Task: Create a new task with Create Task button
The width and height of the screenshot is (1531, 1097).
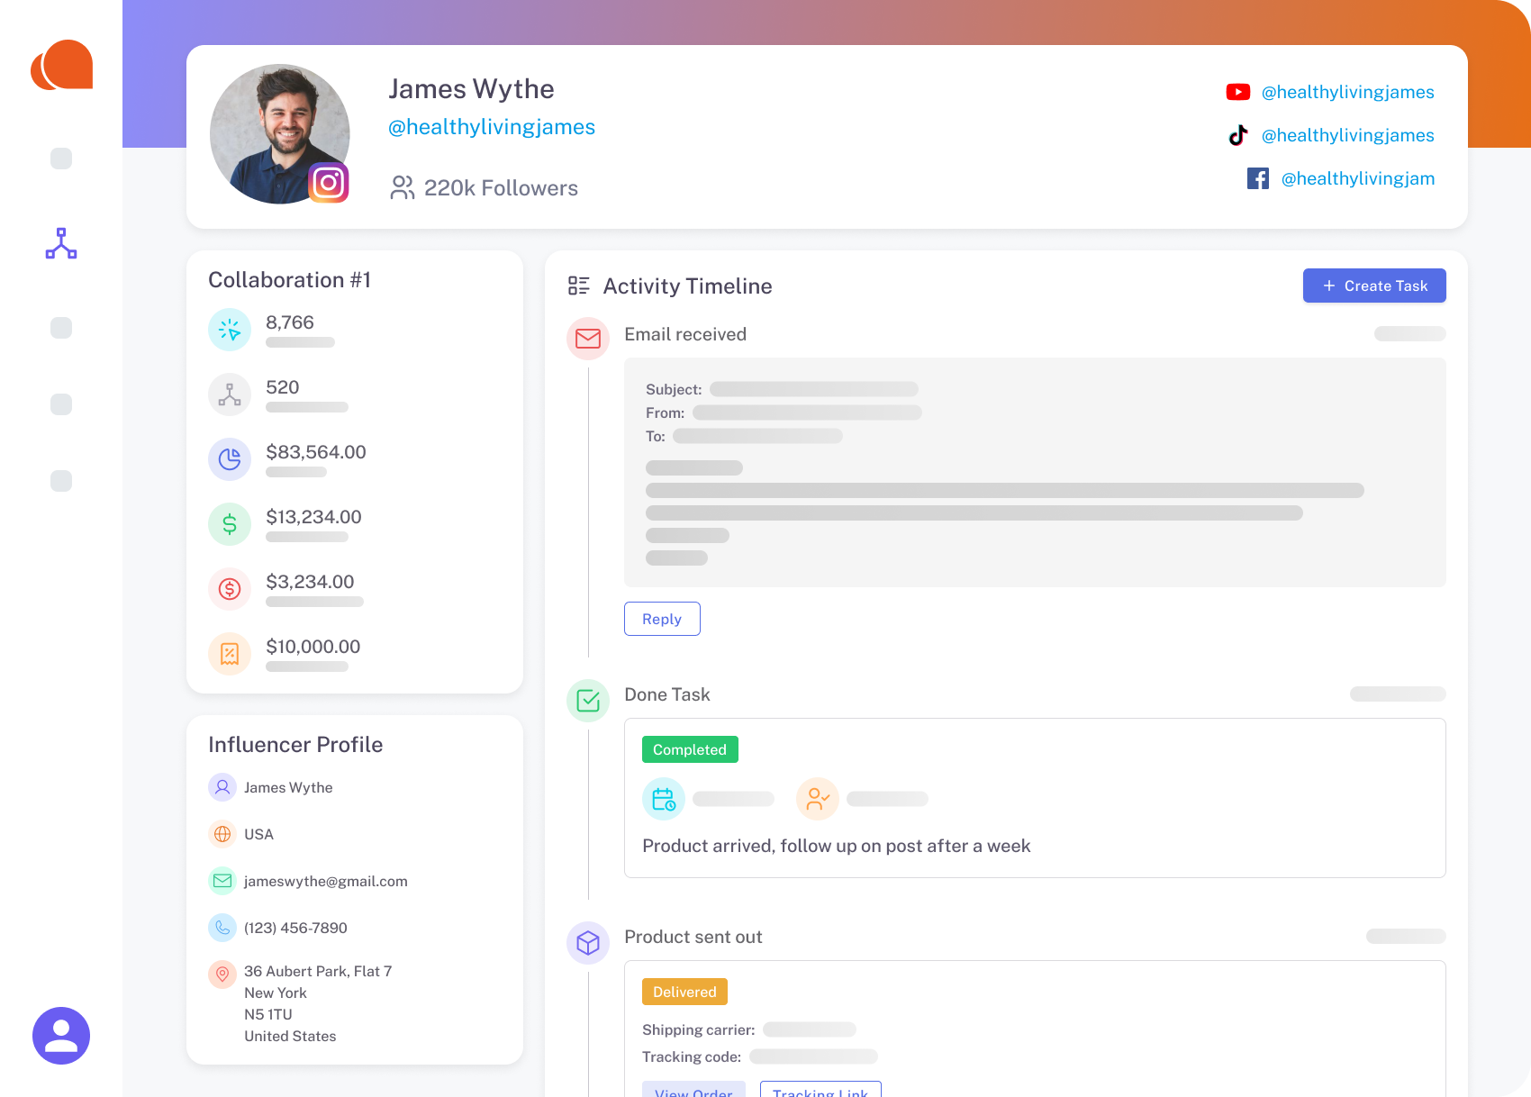Action: tap(1374, 286)
